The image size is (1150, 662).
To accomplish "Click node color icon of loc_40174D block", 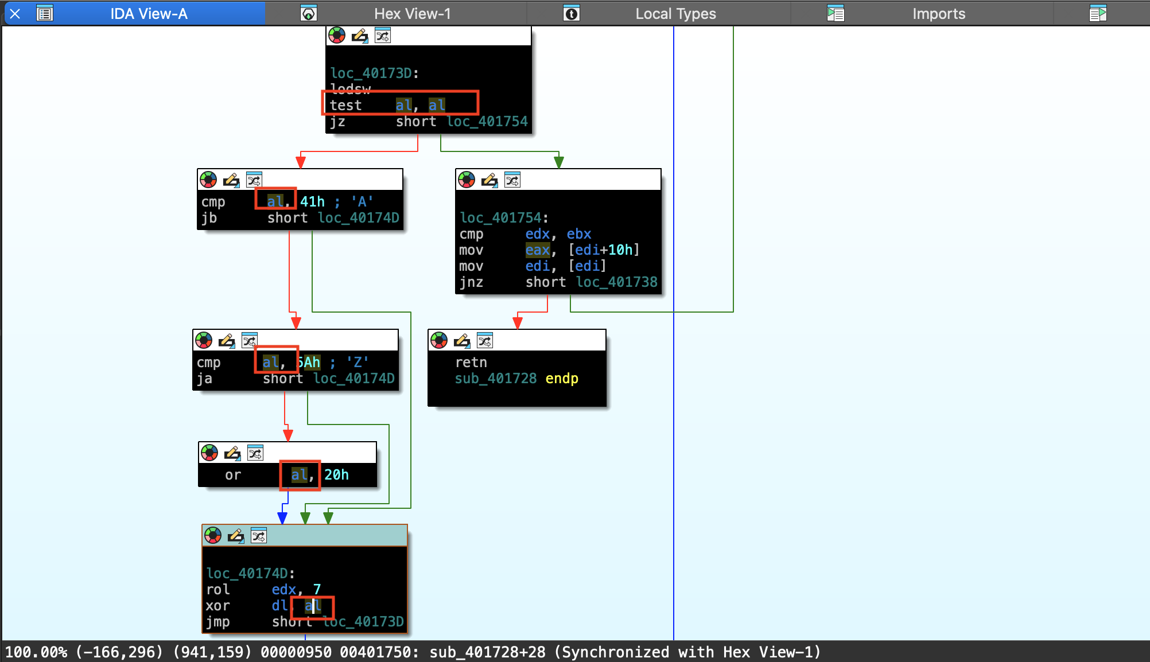I will 213,536.
